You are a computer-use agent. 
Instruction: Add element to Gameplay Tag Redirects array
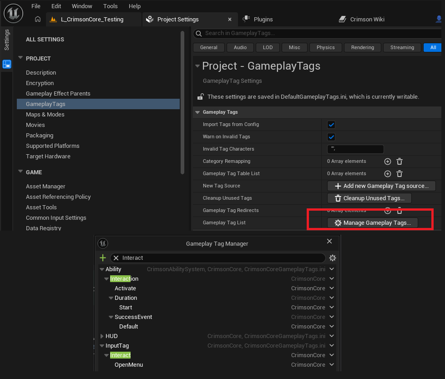pyautogui.click(x=387, y=211)
